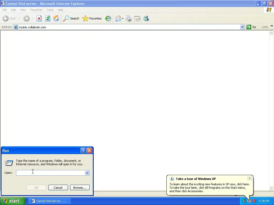
Task: Expand the address bar dropdown
Action: (x=242, y=27)
